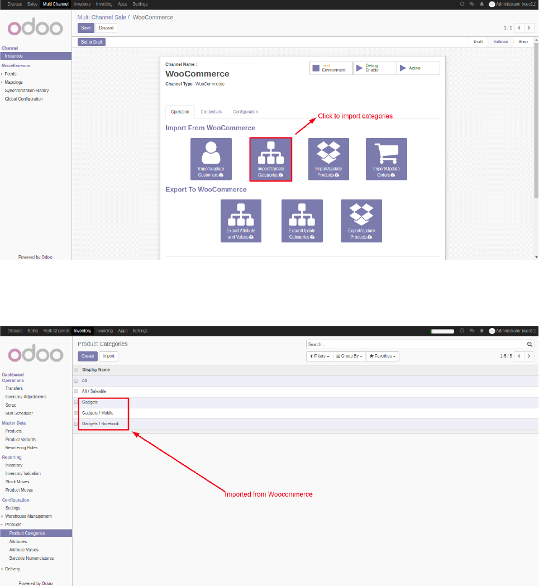Switch to the Configuration tab

click(246, 112)
